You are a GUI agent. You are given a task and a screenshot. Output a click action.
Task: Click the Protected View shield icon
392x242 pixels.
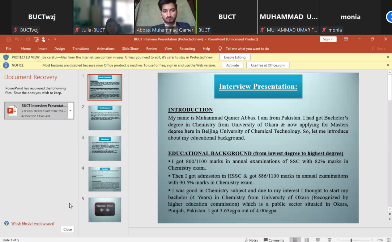(x=6, y=57)
